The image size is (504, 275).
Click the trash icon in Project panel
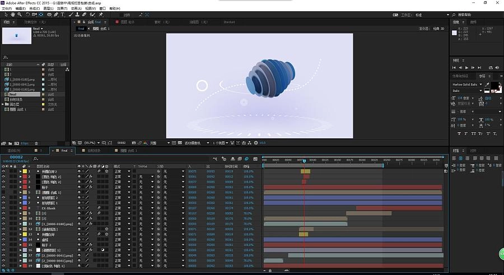38,143
